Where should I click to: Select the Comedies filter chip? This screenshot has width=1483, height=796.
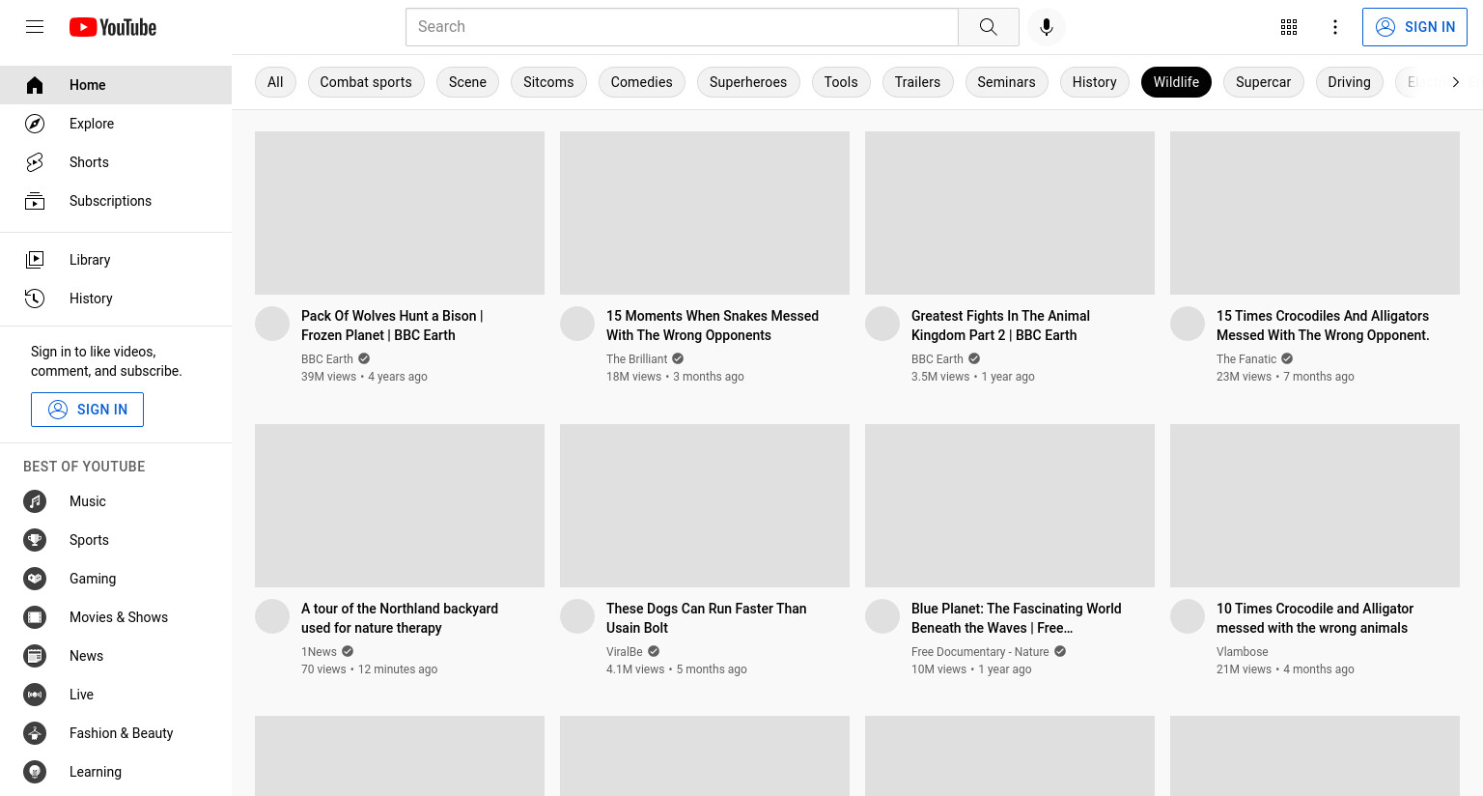pos(642,82)
